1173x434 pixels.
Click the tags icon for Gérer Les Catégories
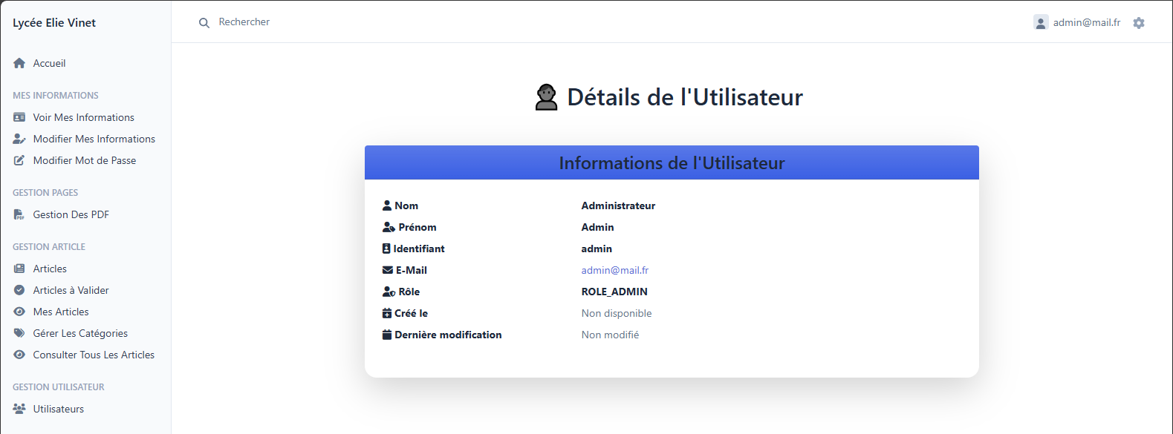[x=19, y=333]
